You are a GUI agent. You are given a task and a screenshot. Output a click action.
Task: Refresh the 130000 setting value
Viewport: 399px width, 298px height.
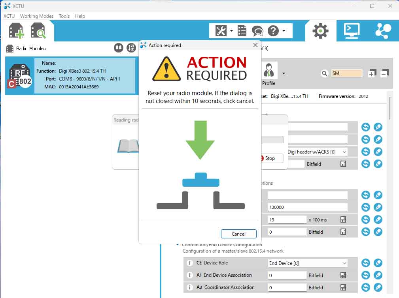[366, 207]
